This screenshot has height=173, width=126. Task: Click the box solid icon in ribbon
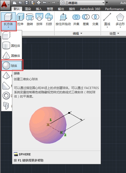(8, 17)
